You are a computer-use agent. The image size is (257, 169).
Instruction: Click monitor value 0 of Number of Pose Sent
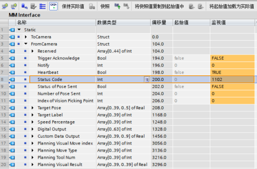click(x=232, y=94)
